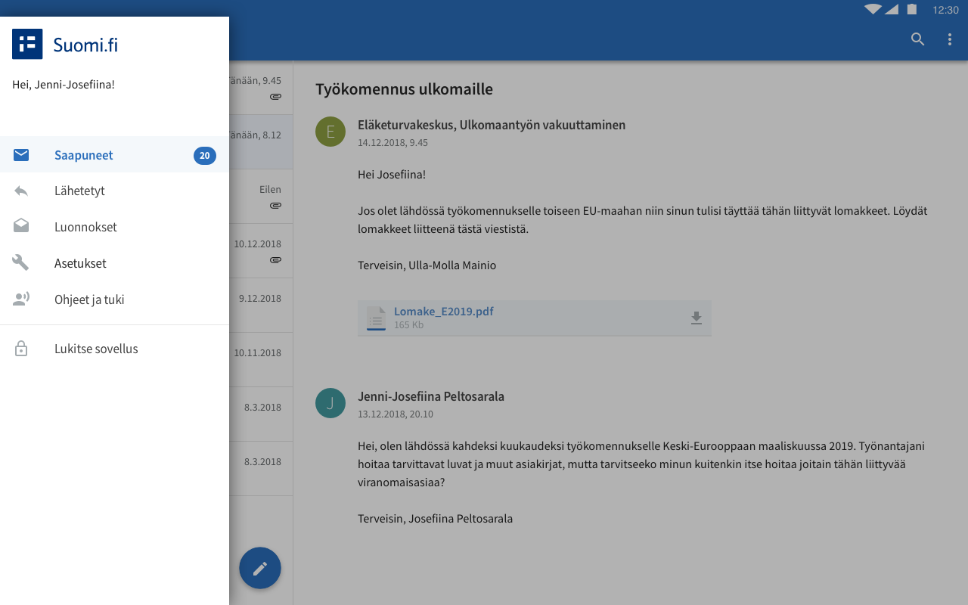Screen dimensions: 968x605
Task: Click the Asetukset wrench icon
Action: [21, 262]
